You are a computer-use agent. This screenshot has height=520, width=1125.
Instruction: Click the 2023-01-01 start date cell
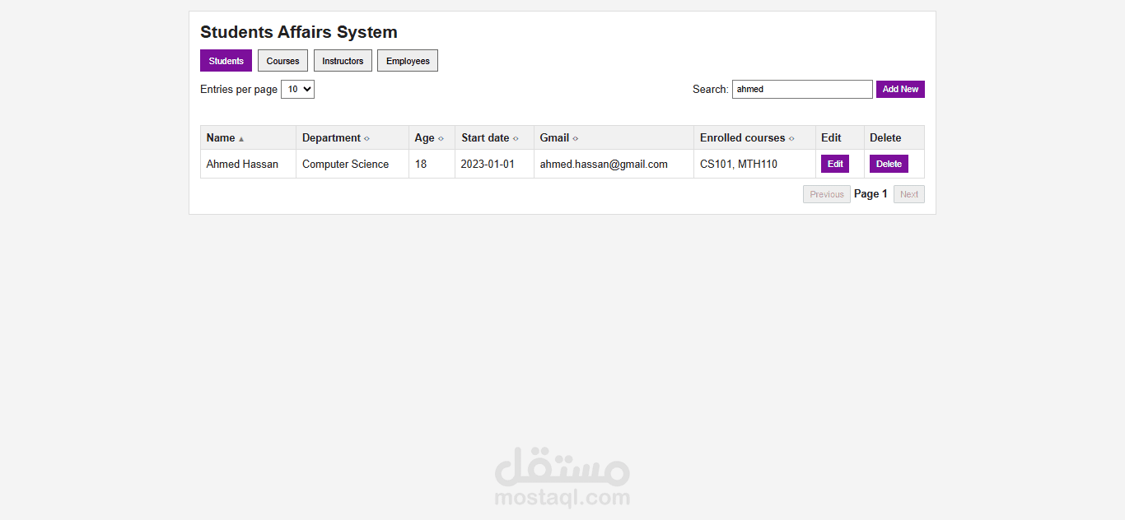tap(494, 164)
